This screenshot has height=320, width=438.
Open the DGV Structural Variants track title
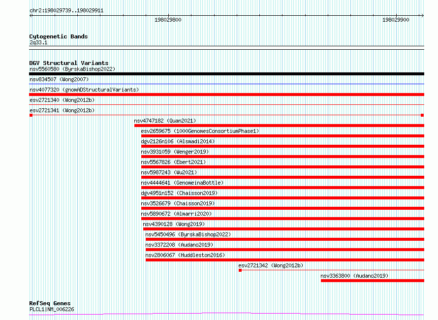click(x=69, y=63)
